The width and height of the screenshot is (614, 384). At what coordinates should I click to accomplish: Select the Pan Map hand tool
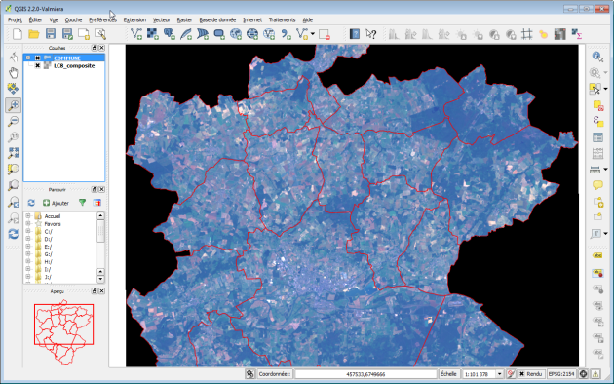point(14,73)
